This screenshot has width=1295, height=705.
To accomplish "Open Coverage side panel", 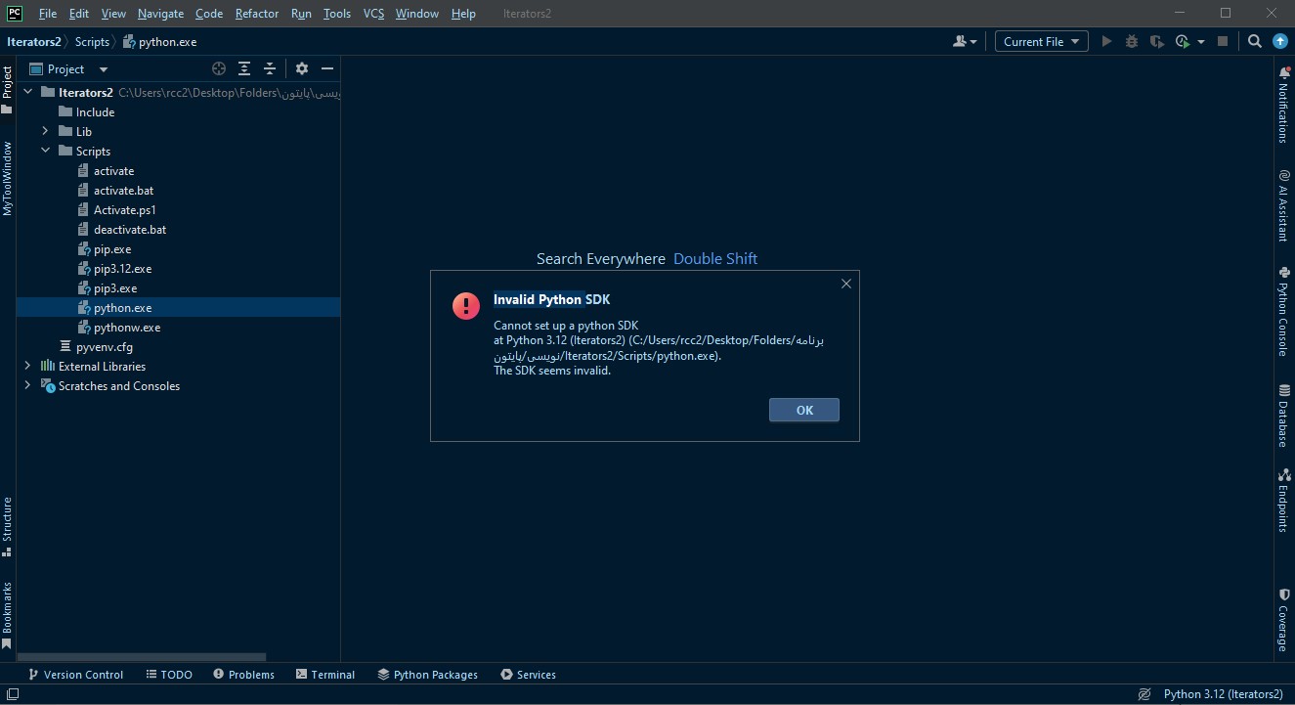I will 1283,620.
